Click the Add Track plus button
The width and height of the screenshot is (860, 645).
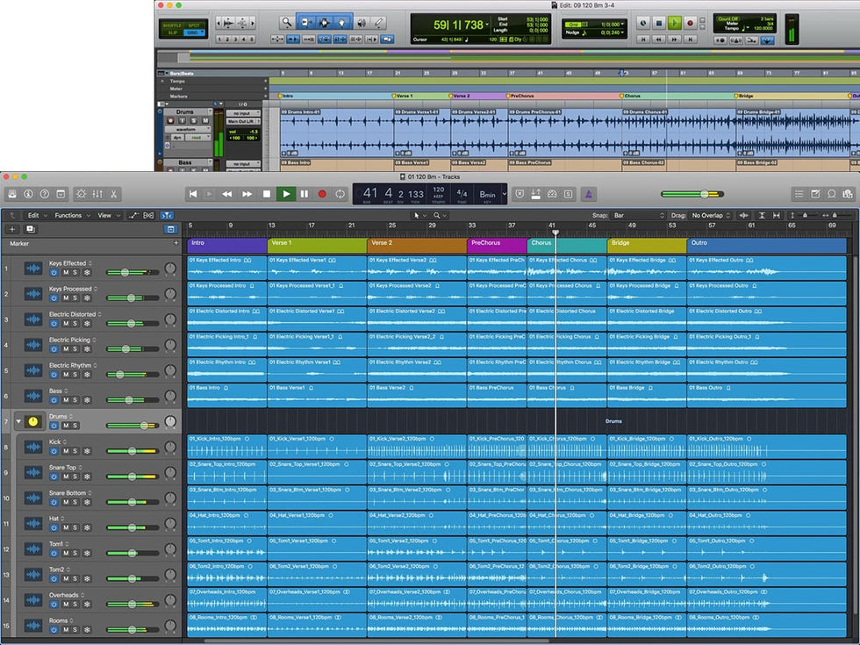(x=12, y=229)
